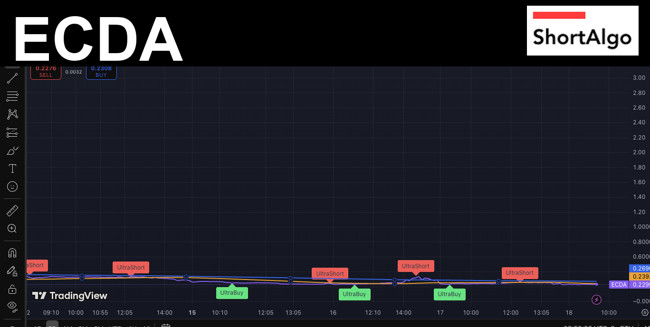Screen dimensions: 650x327
Task: Open the emoji and icons tool
Action: coord(12,187)
